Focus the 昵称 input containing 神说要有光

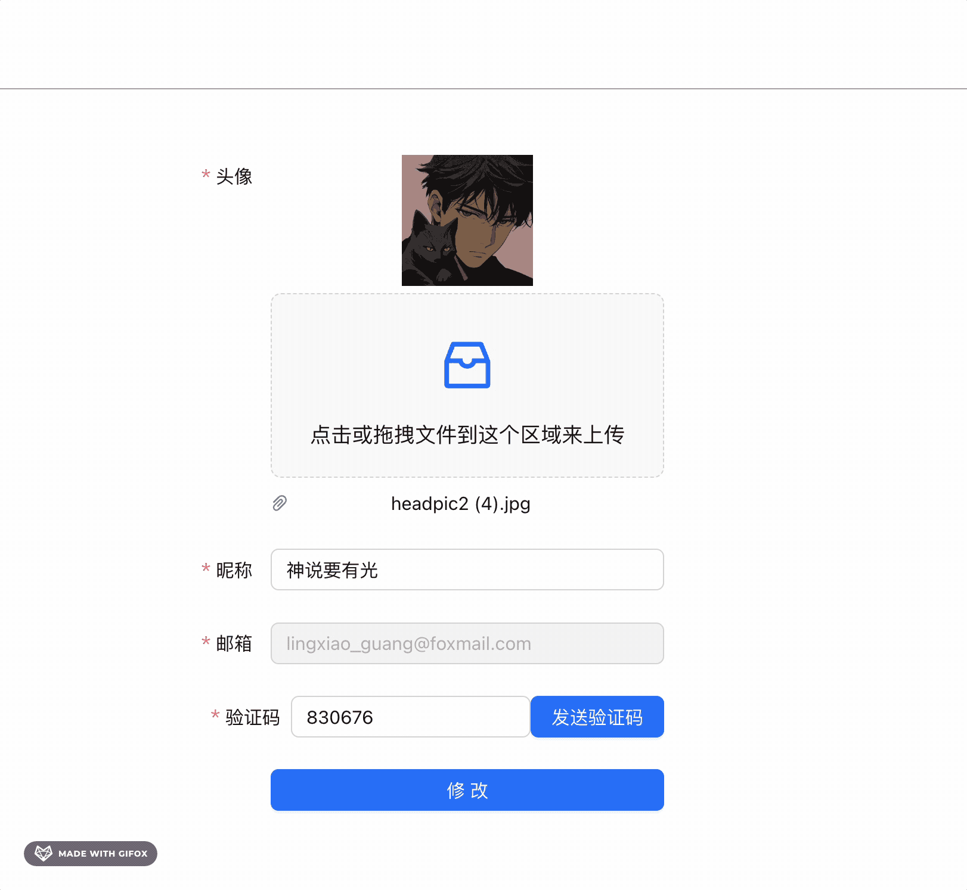click(x=467, y=570)
